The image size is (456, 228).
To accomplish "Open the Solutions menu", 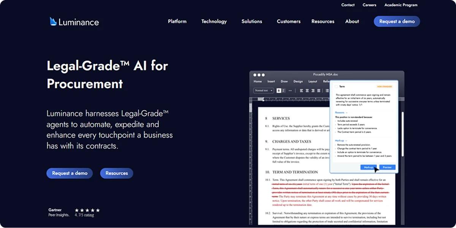I will 252,21.
